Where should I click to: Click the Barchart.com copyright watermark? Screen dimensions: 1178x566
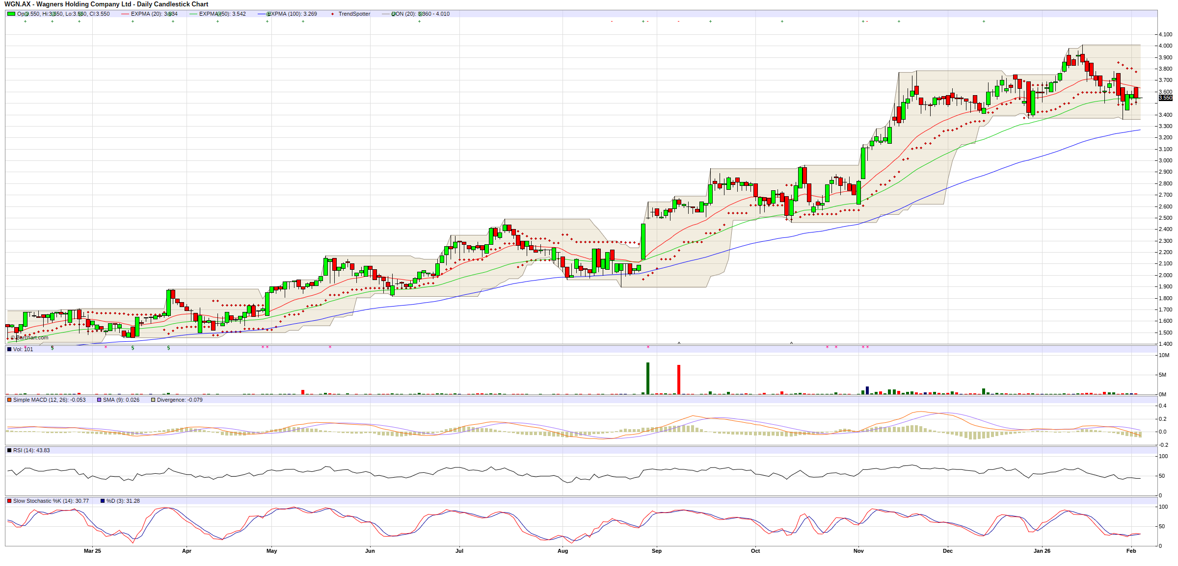30,337
